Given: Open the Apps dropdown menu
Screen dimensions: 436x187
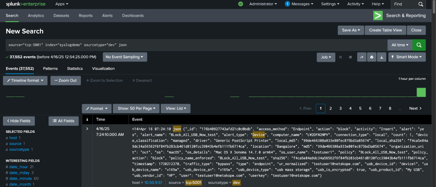Looking at the screenshot, I should [62, 4].
